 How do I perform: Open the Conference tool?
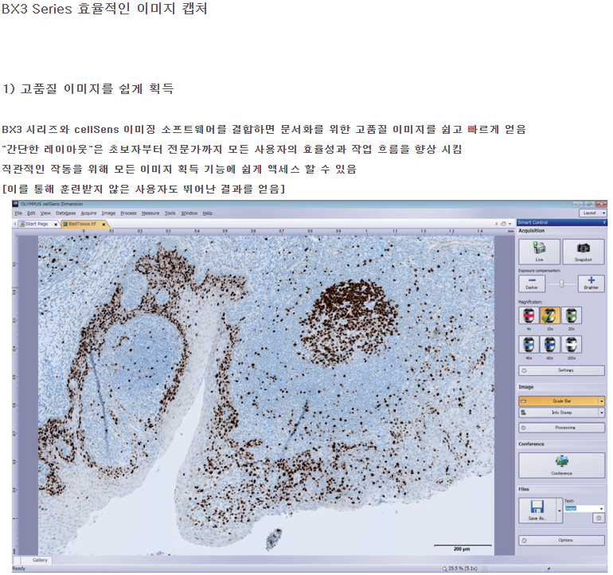coord(561,465)
